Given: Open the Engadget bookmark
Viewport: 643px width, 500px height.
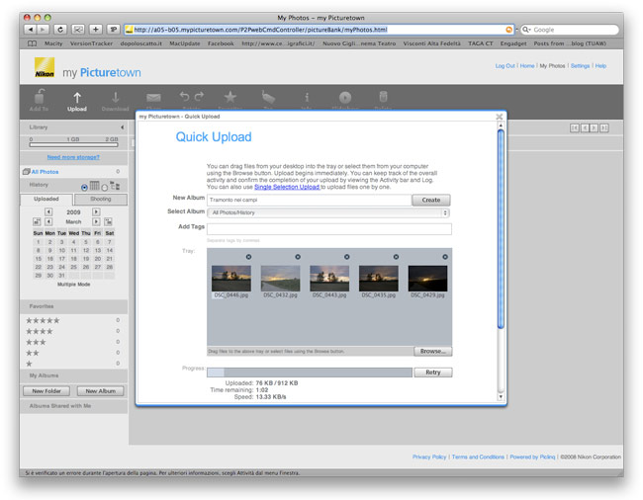Looking at the screenshot, I should click(513, 43).
